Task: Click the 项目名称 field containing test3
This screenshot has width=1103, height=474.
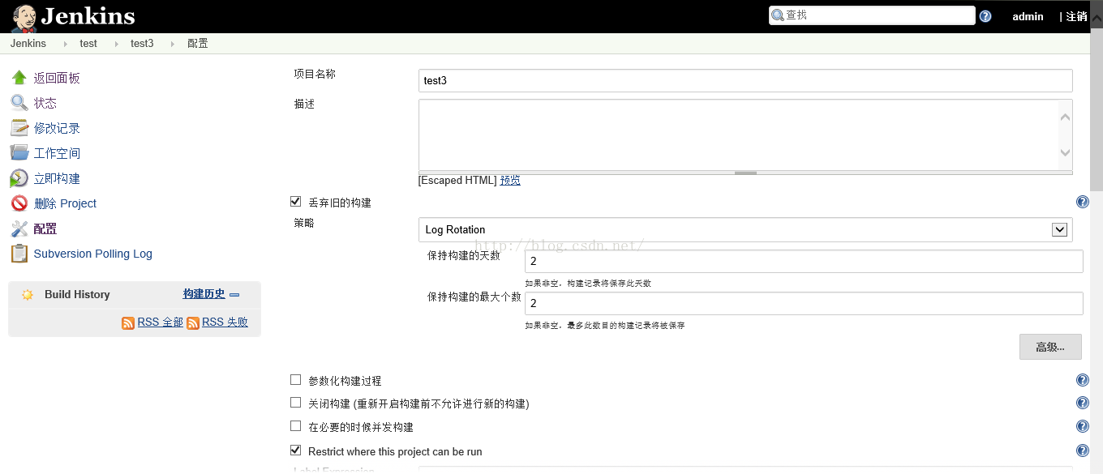Action: (x=745, y=80)
